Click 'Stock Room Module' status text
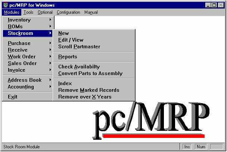This screenshot has height=152, width=227. [22, 147]
